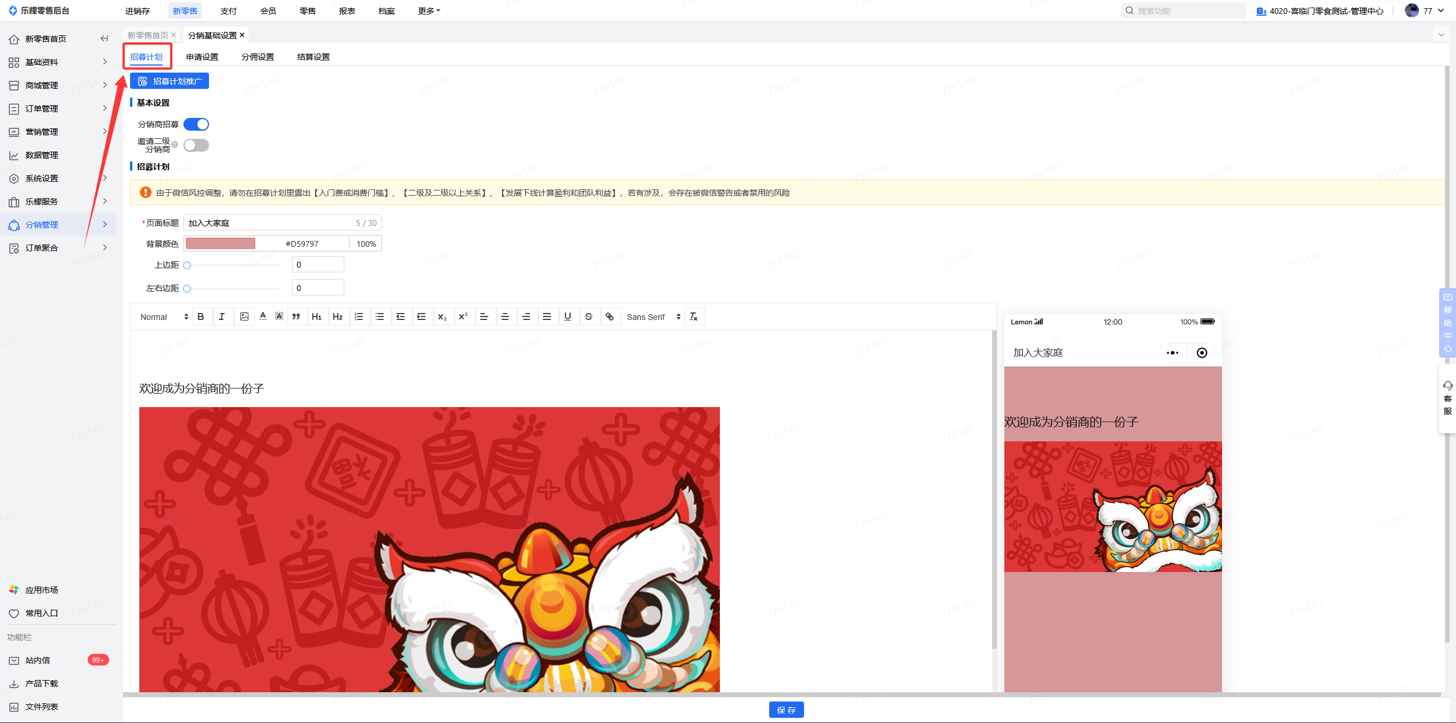The image size is (1456, 723).
Task: Clear text formatting
Action: click(694, 316)
